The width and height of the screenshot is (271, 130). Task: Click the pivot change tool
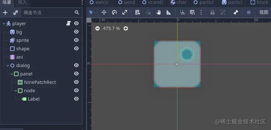148,12
